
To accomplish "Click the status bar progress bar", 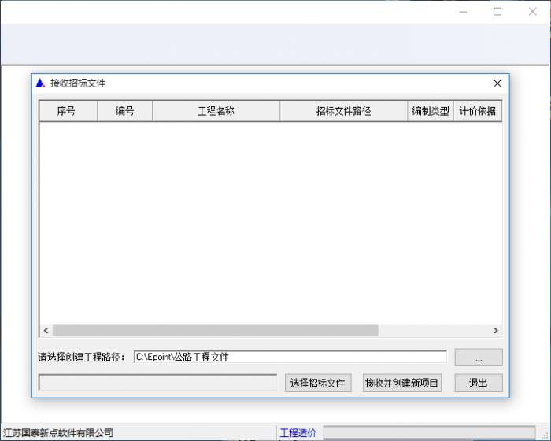I will click(x=430, y=433).
